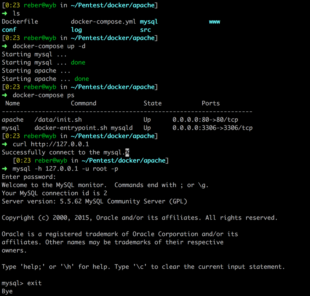Click the 'mysql' directory name in ls output
This screenshot has height=296, width=310.
pos(149,22)
